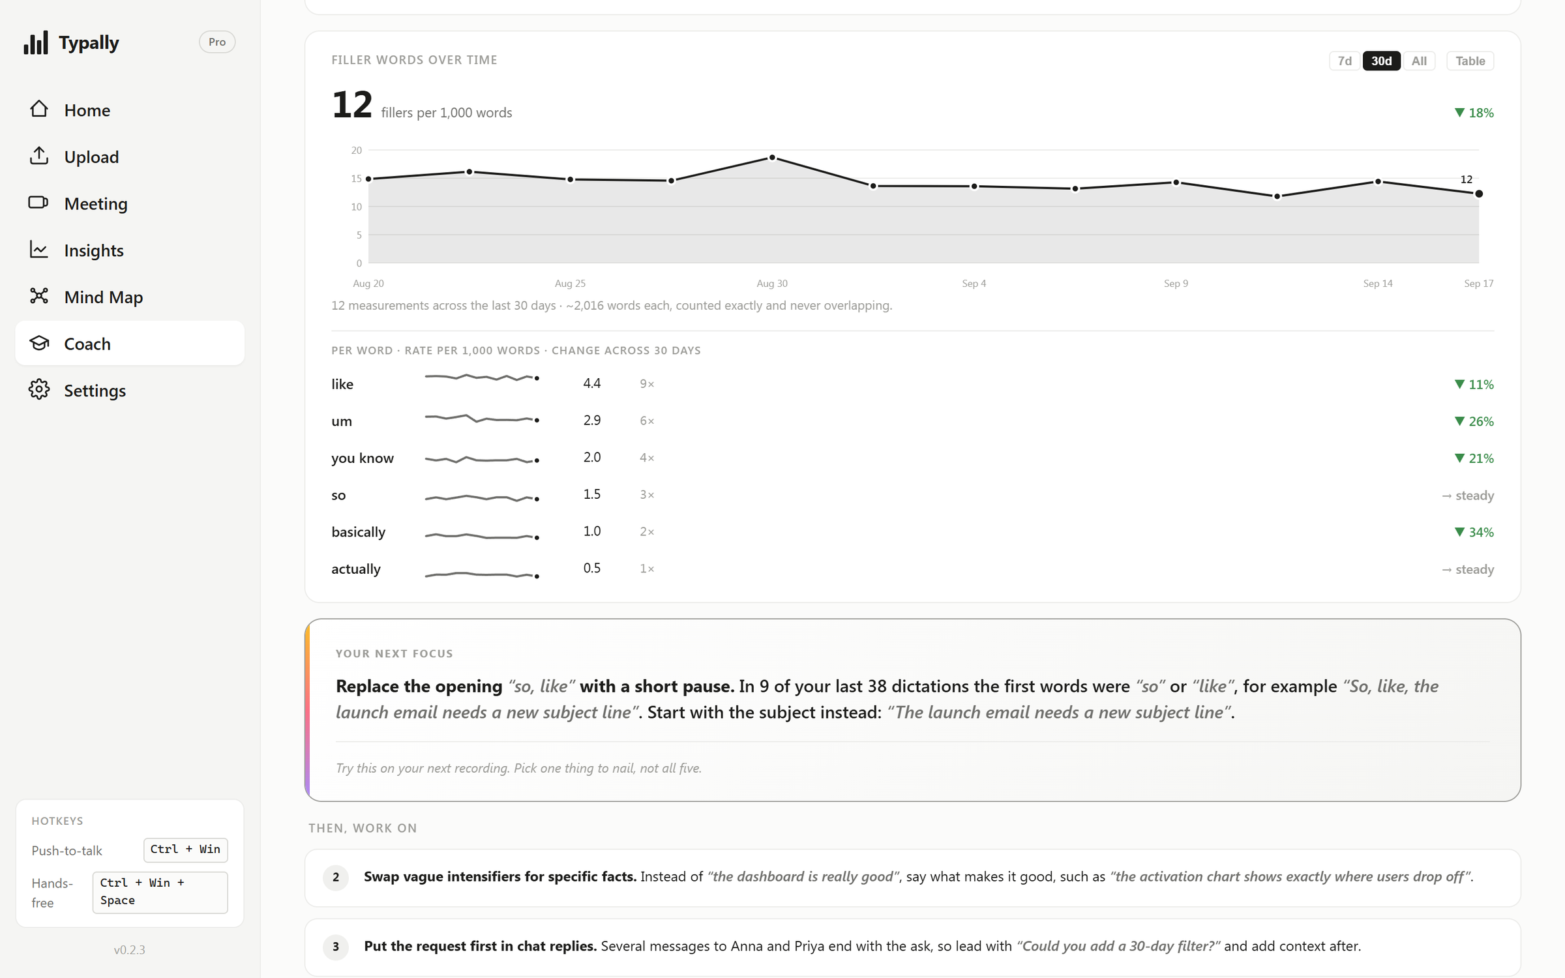Click the Insights chart icon

pyautogui.click(x=39, y=250)
